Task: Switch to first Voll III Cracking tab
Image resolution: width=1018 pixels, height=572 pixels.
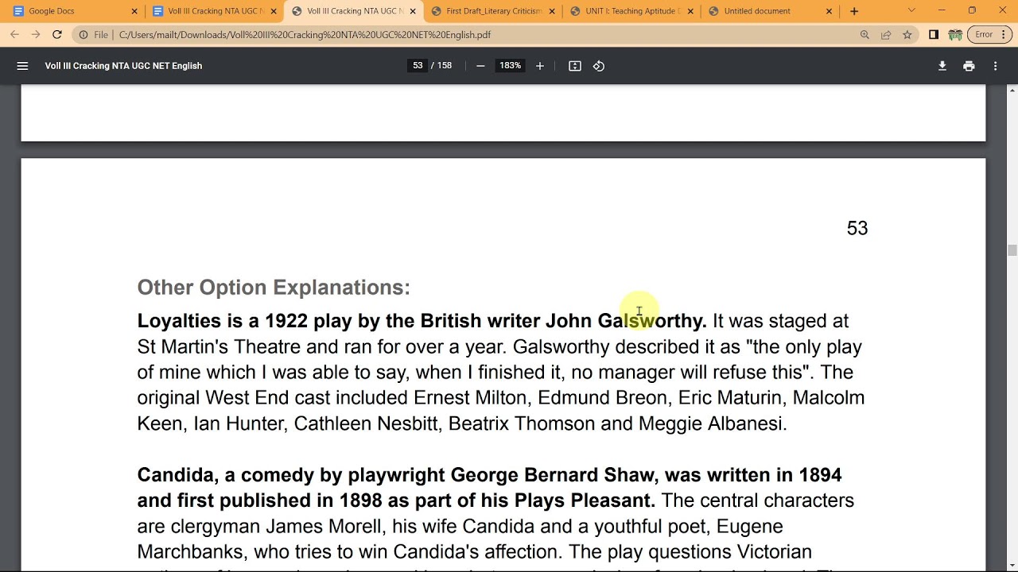Action: (213, 11)
